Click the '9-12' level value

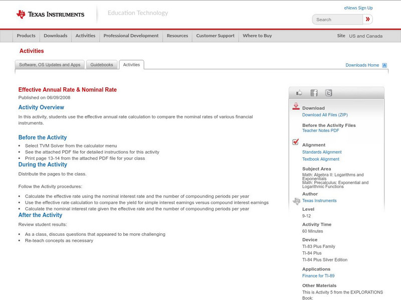(x=306, y=216)
